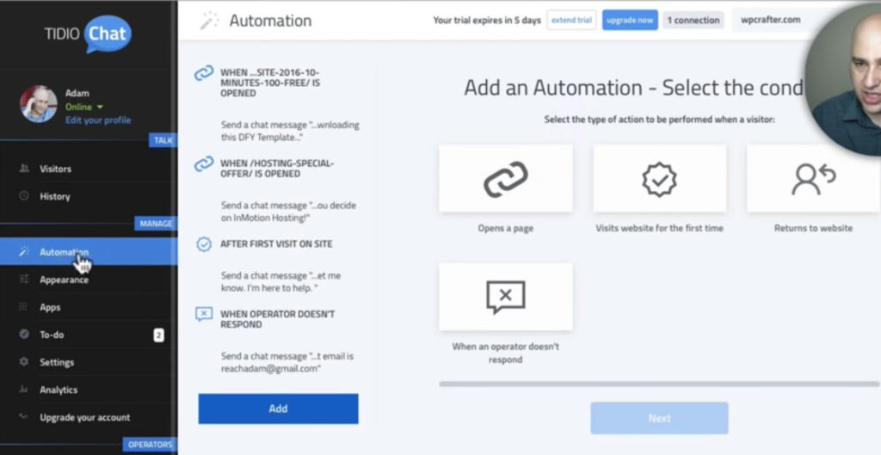Open the Online status dropdown
This screenshot has height=455, width=881.
[x=84, y=107]
